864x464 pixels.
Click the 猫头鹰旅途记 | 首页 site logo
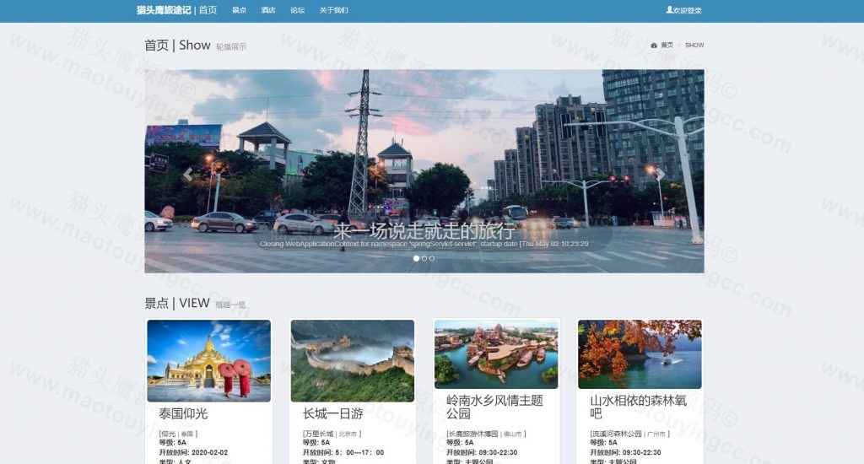tap(177, 10)
